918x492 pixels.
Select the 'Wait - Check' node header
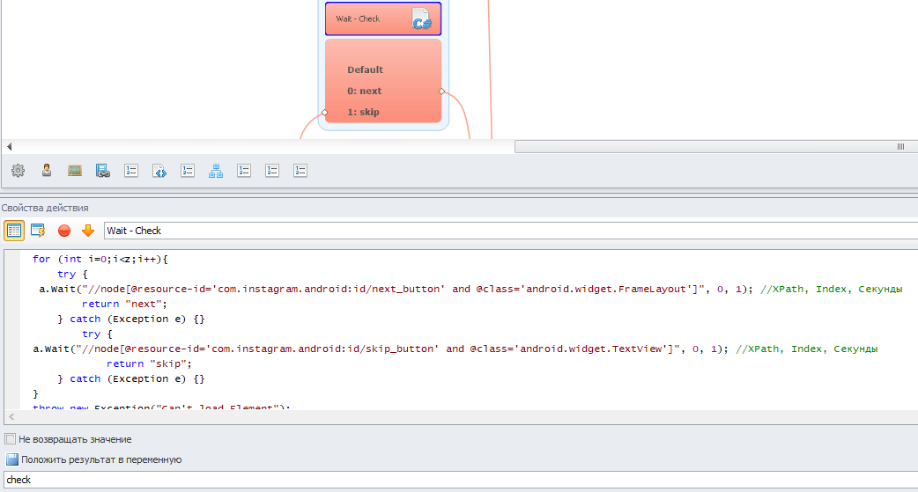[x=383, y=18]
